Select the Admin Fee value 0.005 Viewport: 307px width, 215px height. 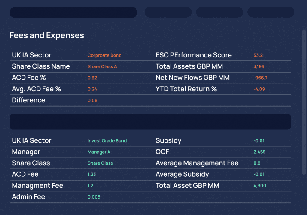tap(94, 197)
